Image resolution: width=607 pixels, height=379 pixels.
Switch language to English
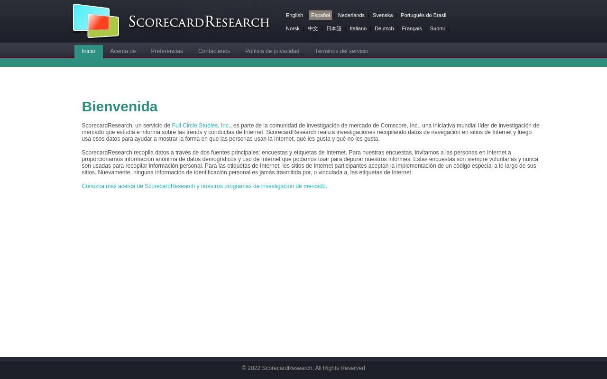tap(294, 15)
